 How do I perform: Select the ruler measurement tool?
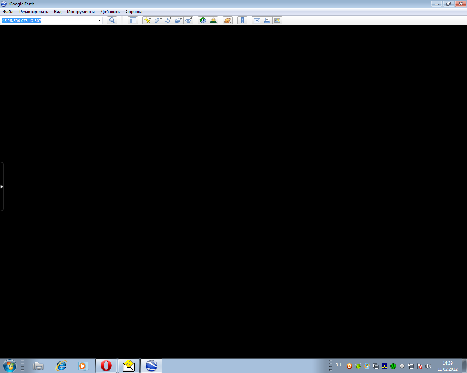[242, 20]
